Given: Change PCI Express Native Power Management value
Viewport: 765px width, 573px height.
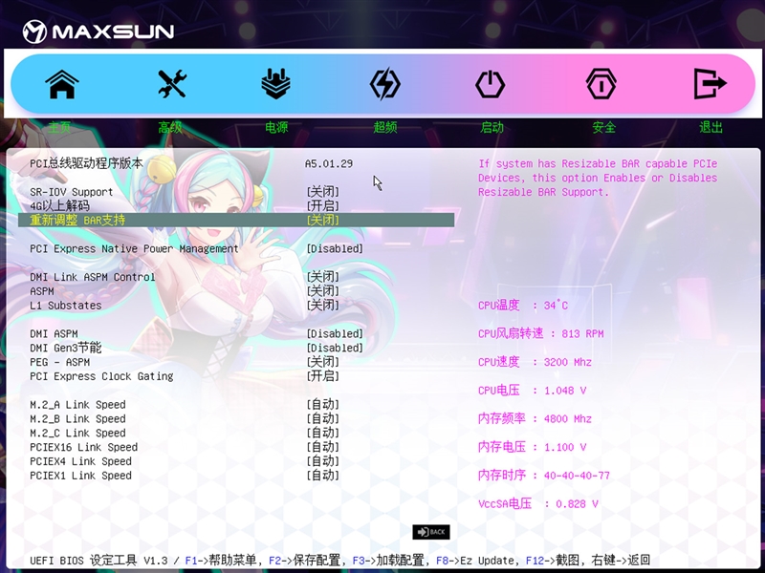Looking at the screenshot, I should point(335,249).
